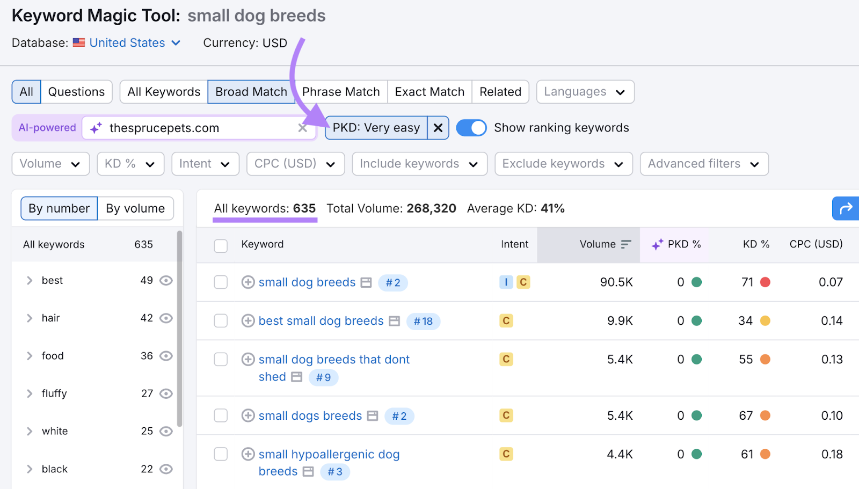Click the plus icon beside 'small dog breeds'
This screenshot has height=489, width=859.
pos(247,282)
